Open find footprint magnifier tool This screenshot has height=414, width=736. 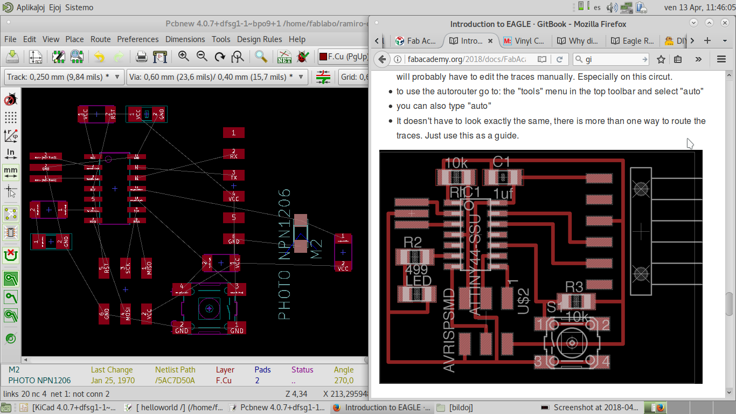(261, 57)
